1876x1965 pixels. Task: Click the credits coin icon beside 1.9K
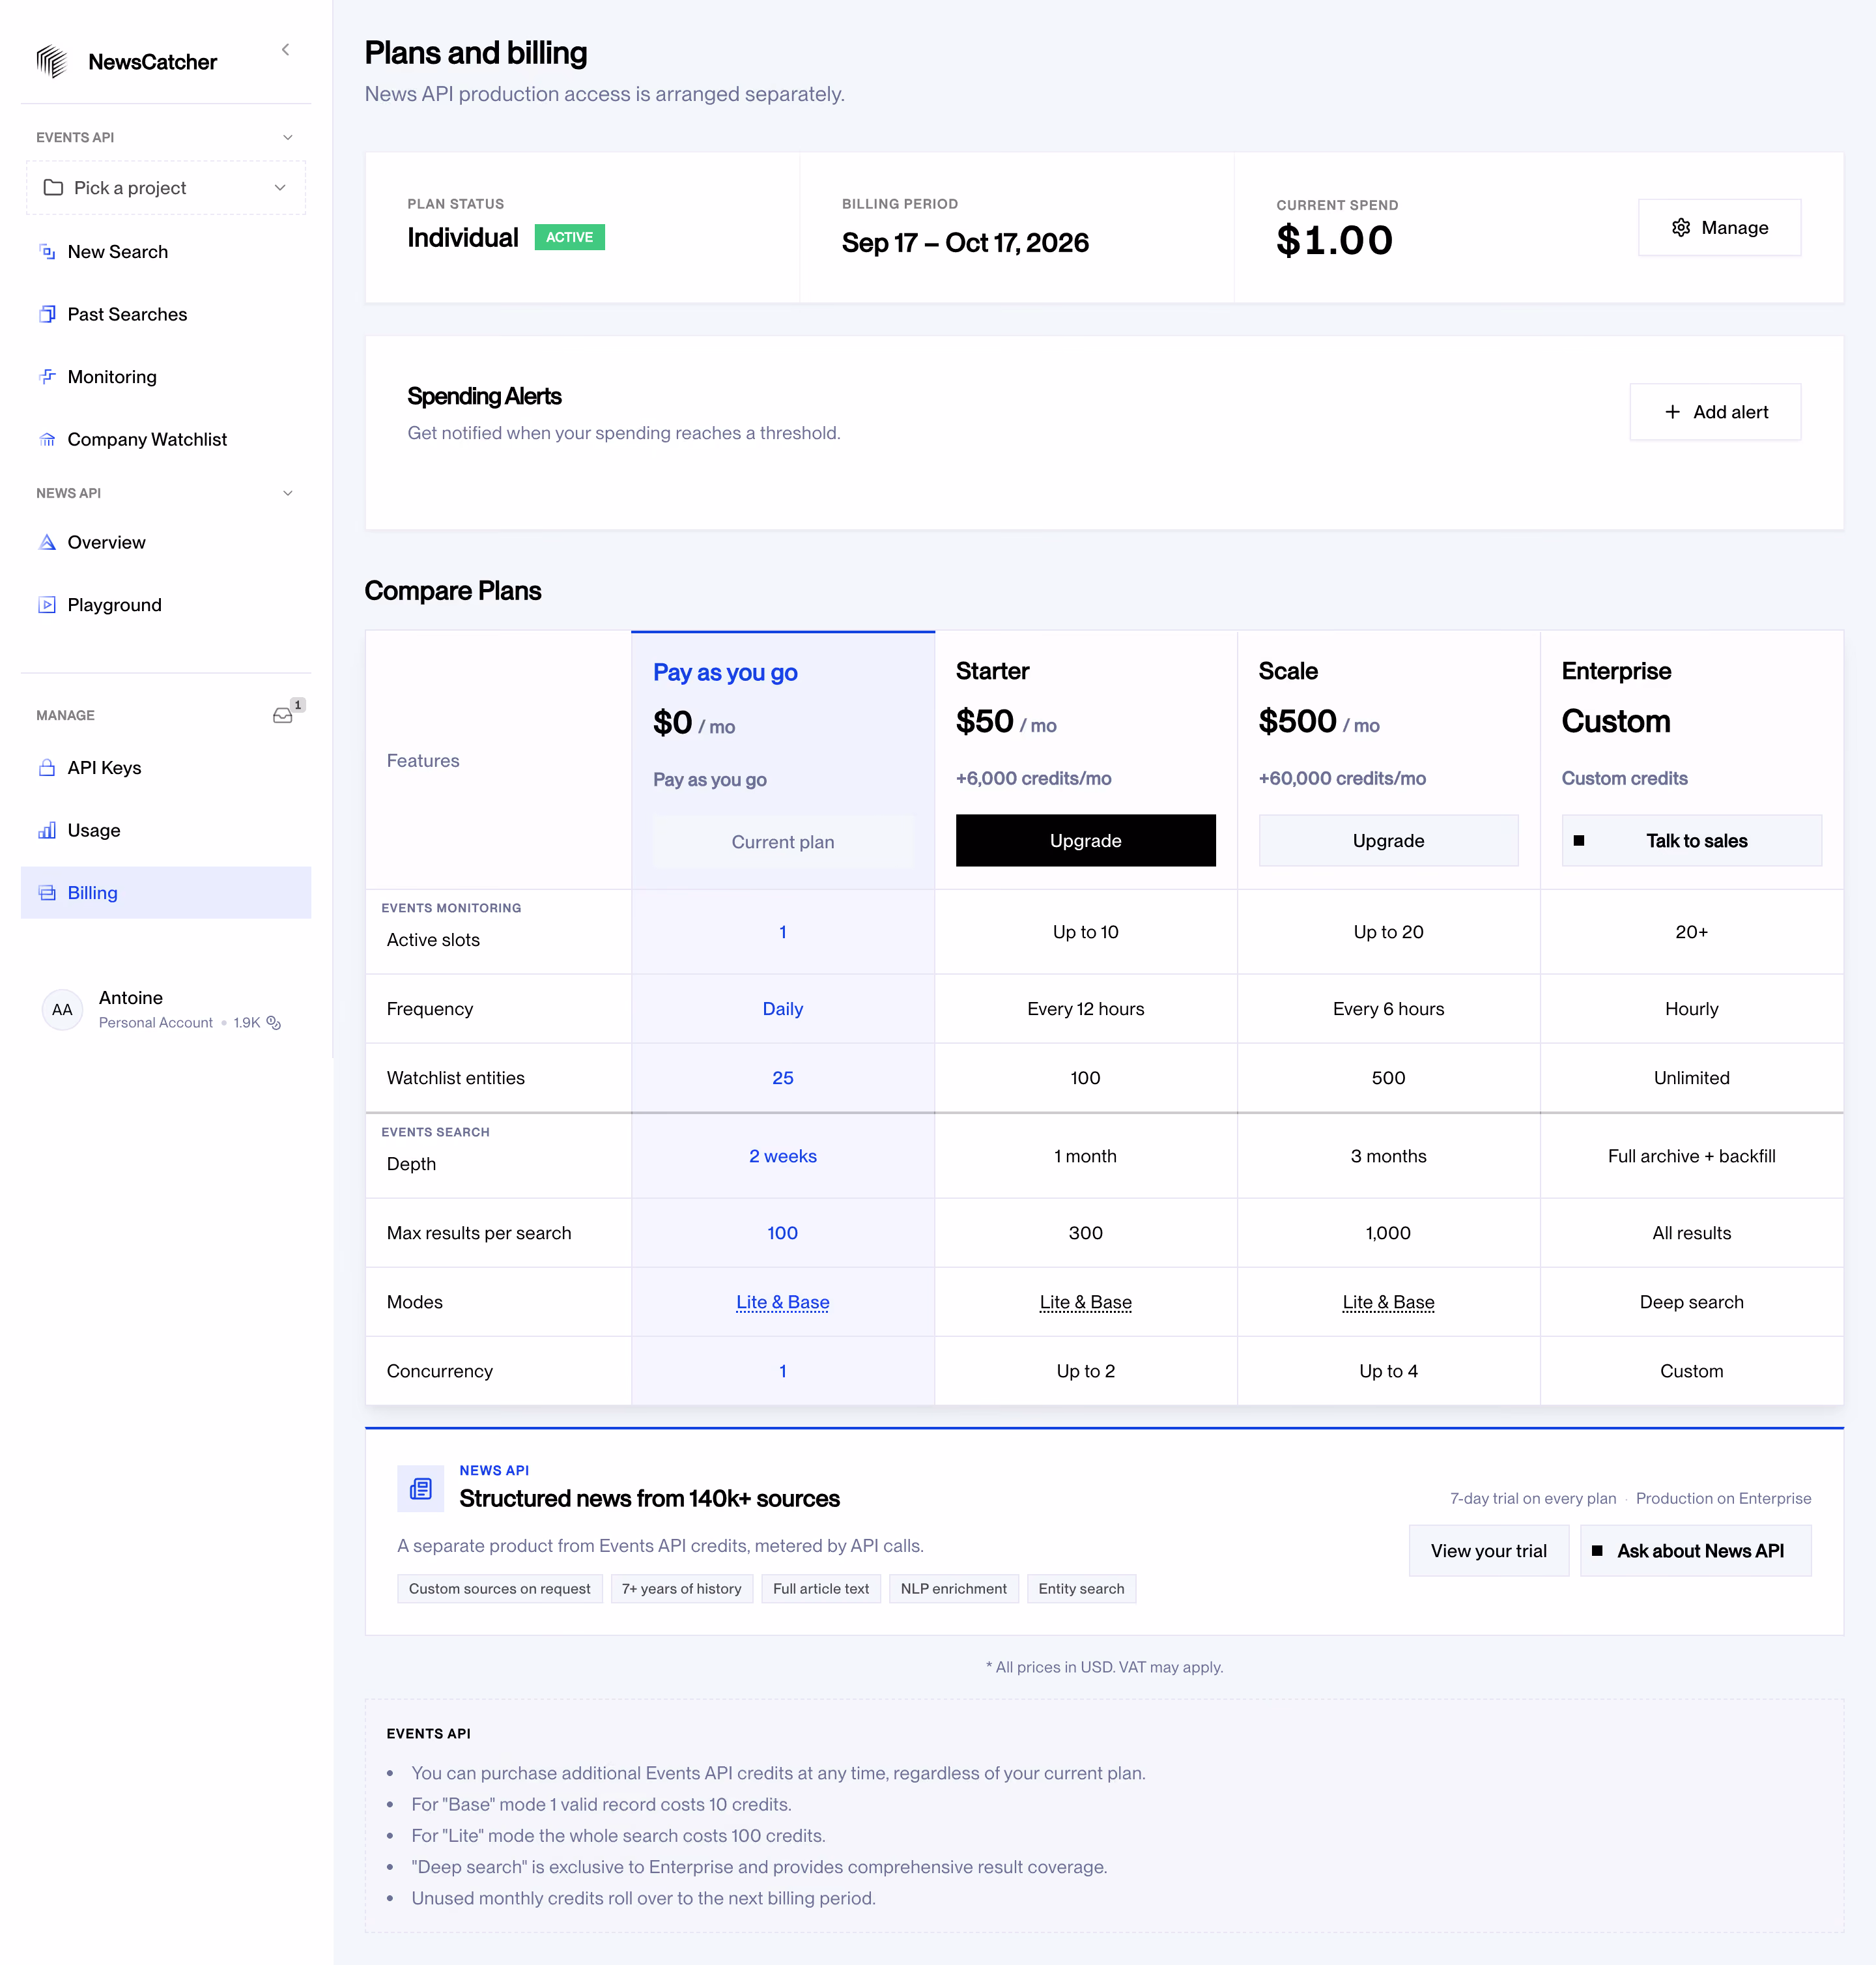[273, 1022]
